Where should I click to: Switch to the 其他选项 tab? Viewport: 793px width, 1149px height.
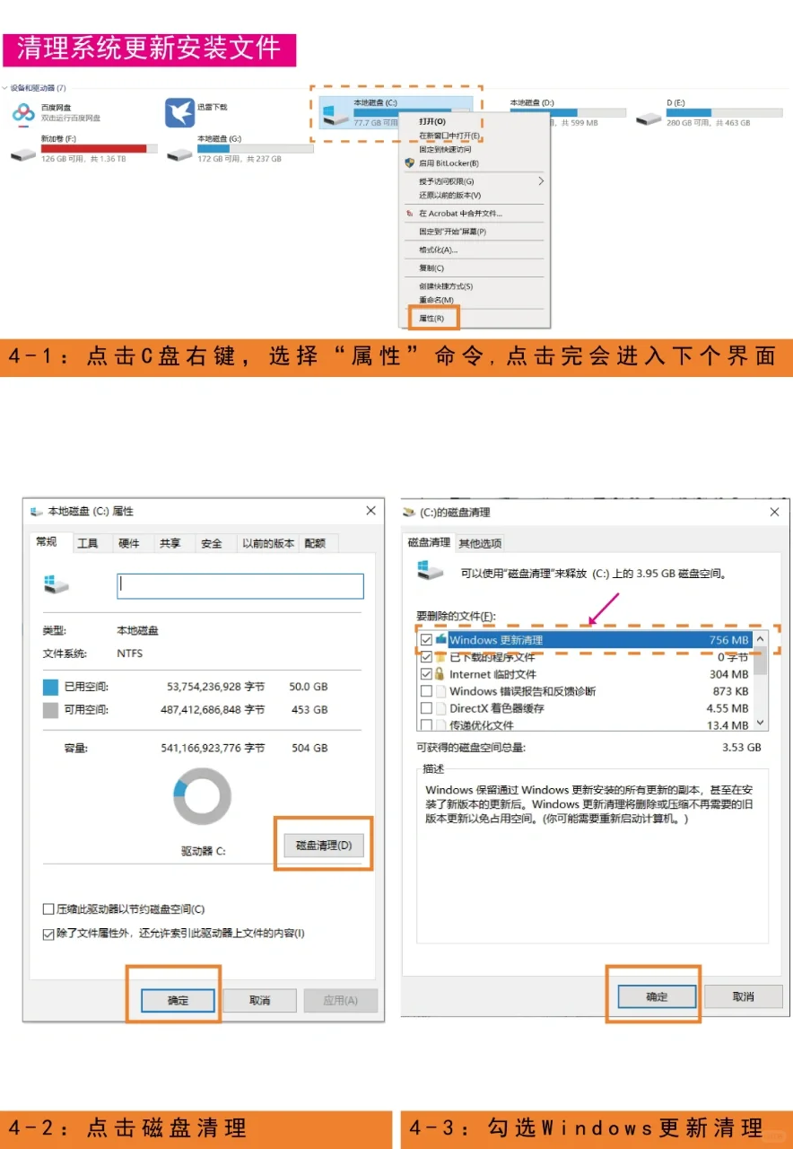pyautogui.click(x=481, y=542)
